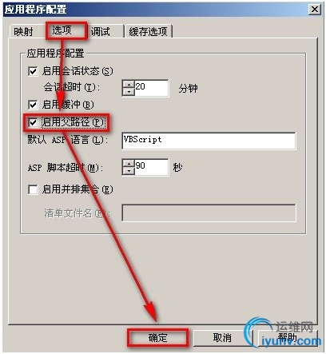Click the 清单文件名 text field
The width and height of the screenshot is (326, 354).
(x=209, y=213)
